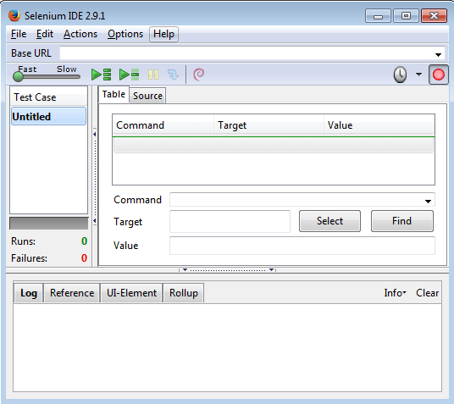Screen dimensions: 454x404
Task: Open the UI-Element tab
Action: click(131, 293)
